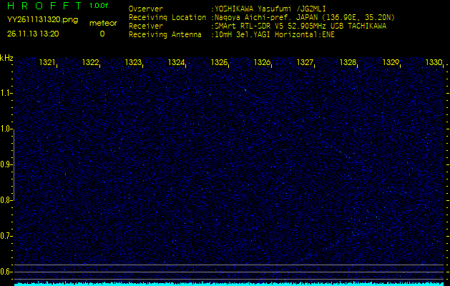Click the 1.1 frequency axis label
Image resolution: width=450 pixels, height=286 pixels.
pos(6,93)
